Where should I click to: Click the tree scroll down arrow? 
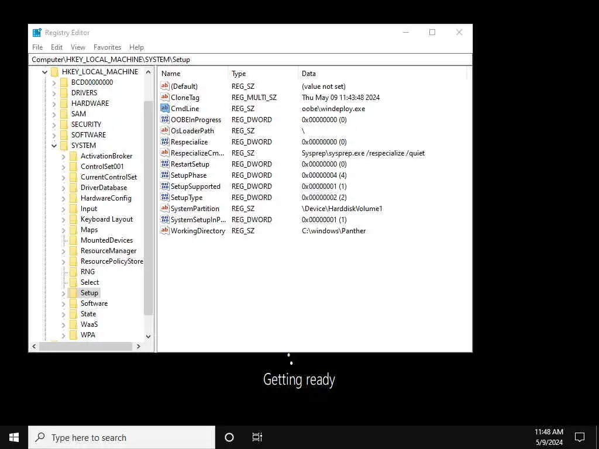pyautogui.click(x=148, y=336)
